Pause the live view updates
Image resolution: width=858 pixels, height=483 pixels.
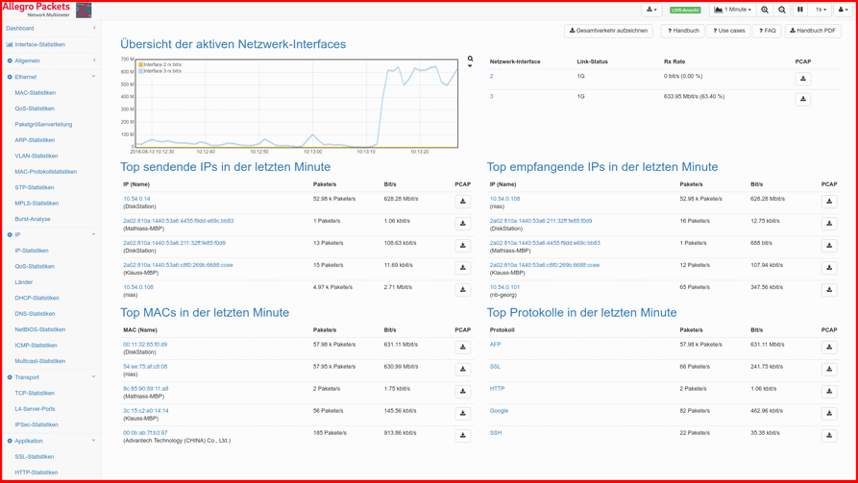tap(800, 10)
